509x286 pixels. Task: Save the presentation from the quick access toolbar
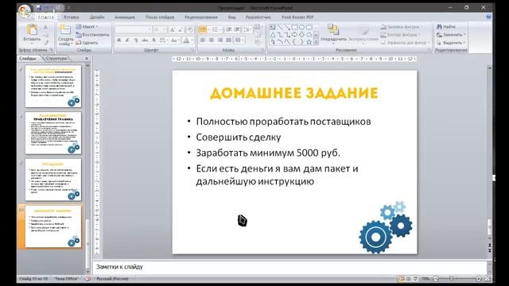pos(38,7)
